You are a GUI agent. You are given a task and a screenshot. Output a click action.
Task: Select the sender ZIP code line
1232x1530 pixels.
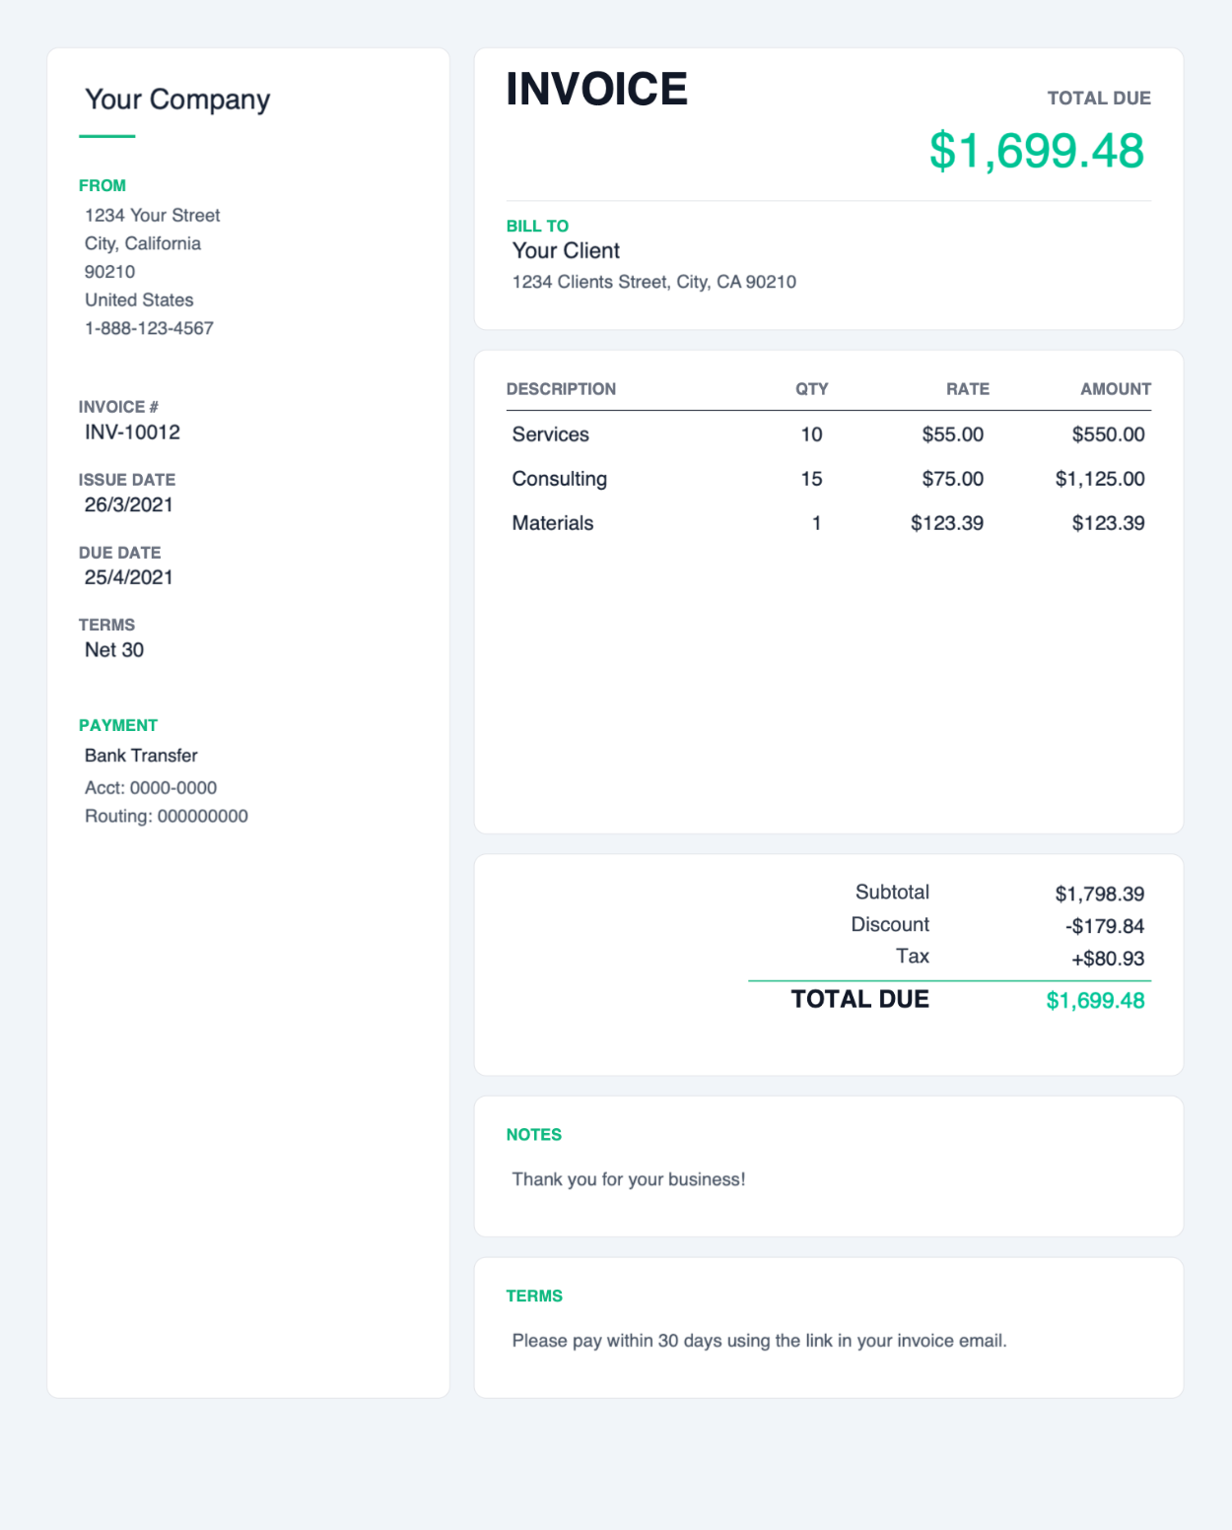(x=109, y=272)
